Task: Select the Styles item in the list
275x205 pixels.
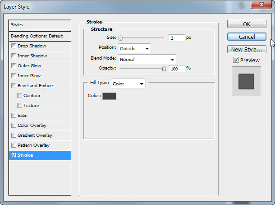Action: [x=40, y=25]
